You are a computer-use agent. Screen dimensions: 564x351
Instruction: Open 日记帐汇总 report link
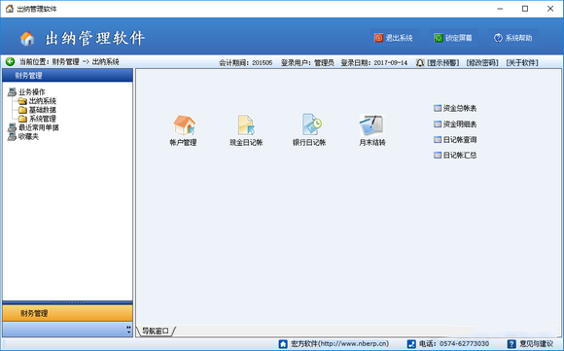(x=460, y=156)
